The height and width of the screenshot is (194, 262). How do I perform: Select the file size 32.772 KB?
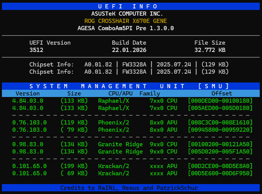pyautogui.click(x=210, y=50)
